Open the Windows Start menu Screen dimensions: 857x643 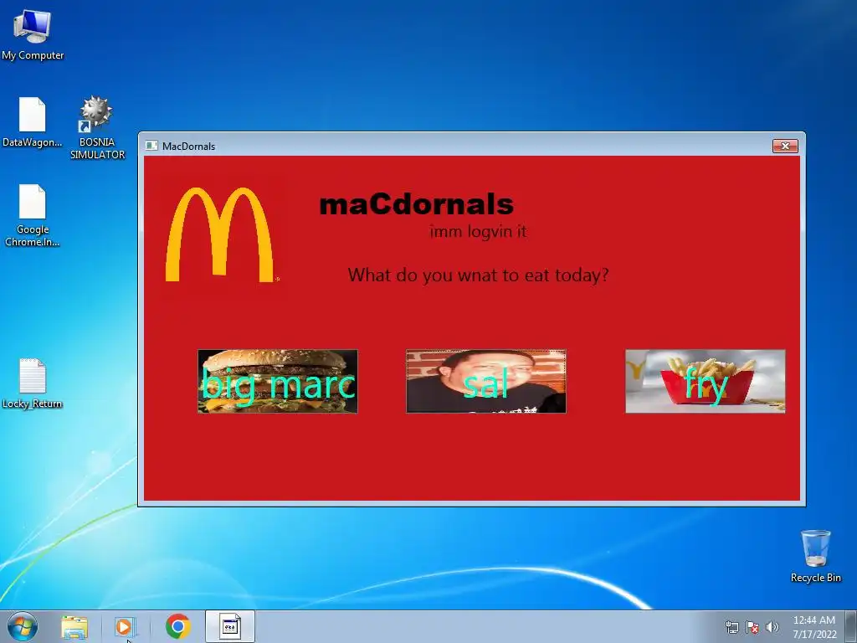(23, 626)
